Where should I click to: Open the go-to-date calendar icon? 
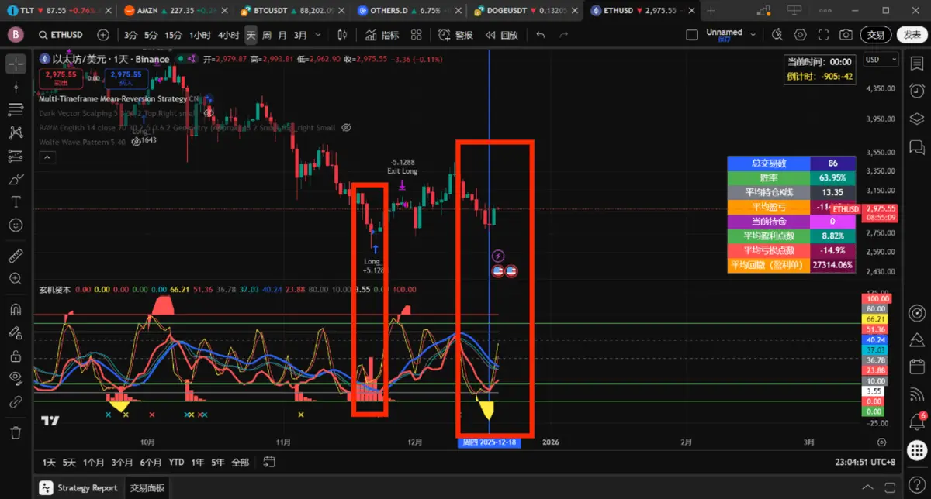269,462
